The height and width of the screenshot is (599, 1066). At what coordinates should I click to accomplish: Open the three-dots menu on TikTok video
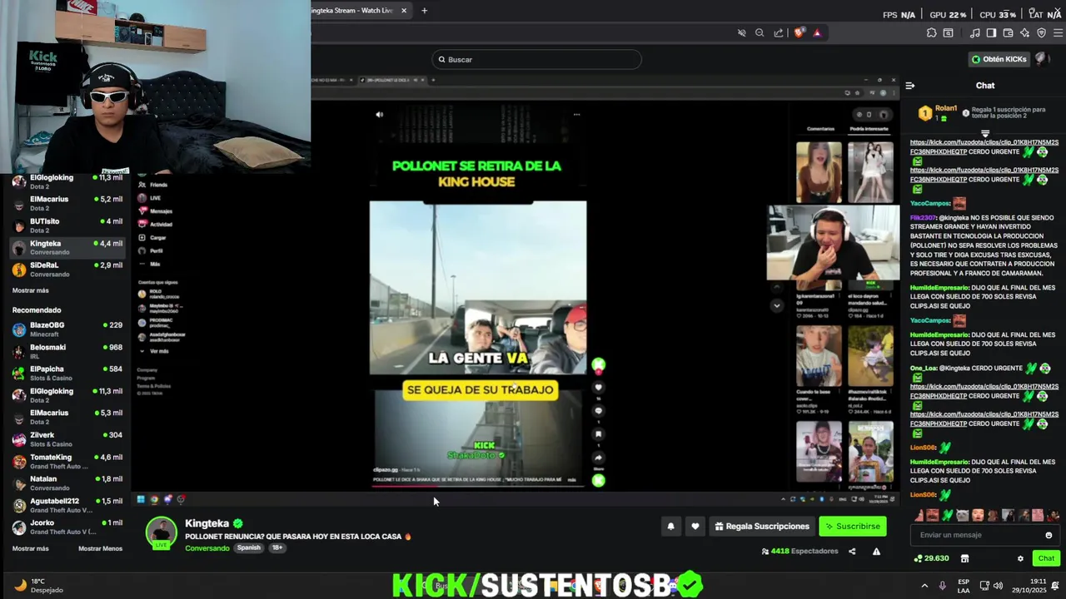(576, 115)
